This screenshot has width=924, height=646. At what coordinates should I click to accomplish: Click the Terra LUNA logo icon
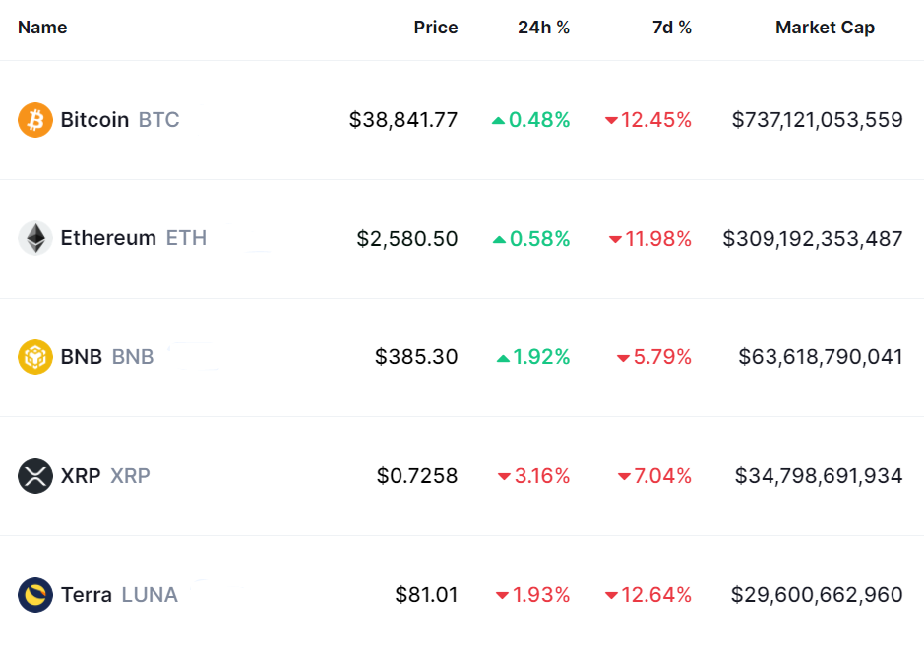point(35,595)
